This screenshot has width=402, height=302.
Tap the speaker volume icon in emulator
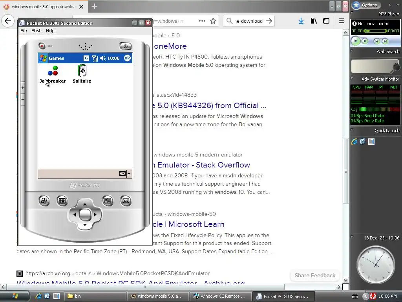coord(102,58)
